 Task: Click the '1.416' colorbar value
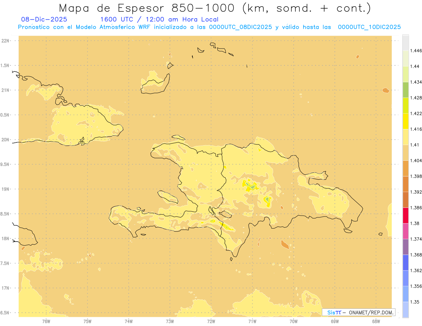coord(417,129)
